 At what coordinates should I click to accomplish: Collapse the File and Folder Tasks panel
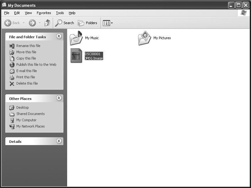59,36
